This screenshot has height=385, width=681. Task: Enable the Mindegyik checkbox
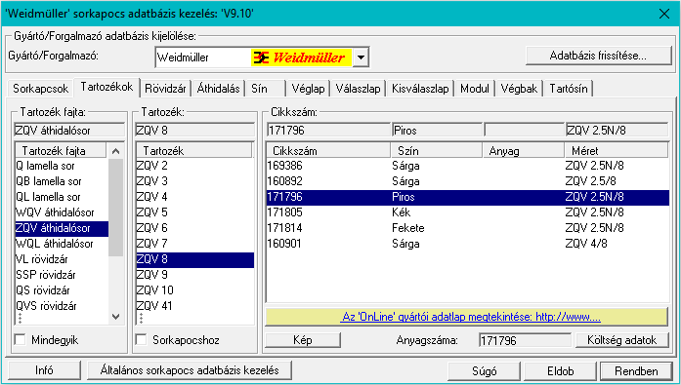21,340
